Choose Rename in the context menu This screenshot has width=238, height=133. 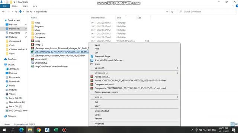coord(98,119)
